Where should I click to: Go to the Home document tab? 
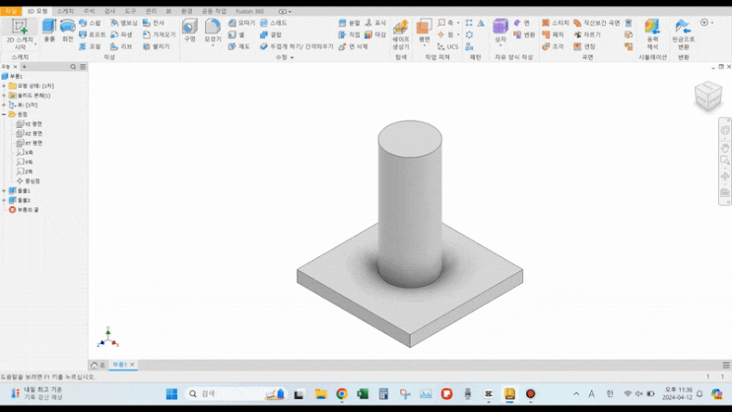click(99, 365)
